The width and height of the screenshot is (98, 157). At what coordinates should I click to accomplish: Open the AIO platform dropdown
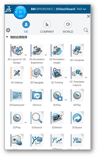click(81, 9)
